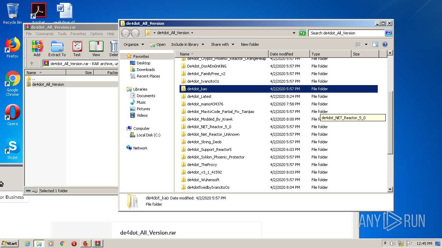This screenshot has width=442, height=248.
Task: Click the file list vertical scrollbar
Action: [x=390, y=122]
